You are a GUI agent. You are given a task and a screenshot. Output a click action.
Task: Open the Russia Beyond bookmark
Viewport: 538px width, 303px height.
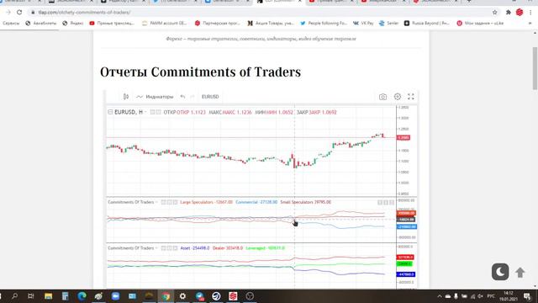tap(426, 24)
